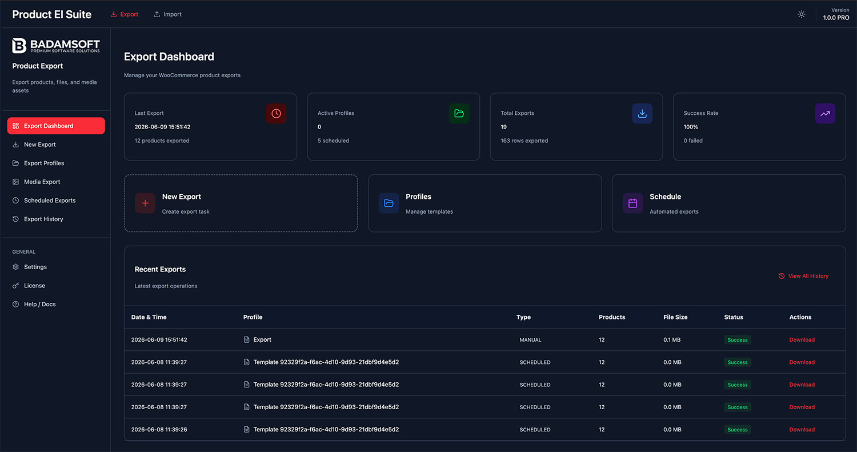The image size is (857, 452).
Task: Open Media Export in sidebar
Action: tap(56, 182)
